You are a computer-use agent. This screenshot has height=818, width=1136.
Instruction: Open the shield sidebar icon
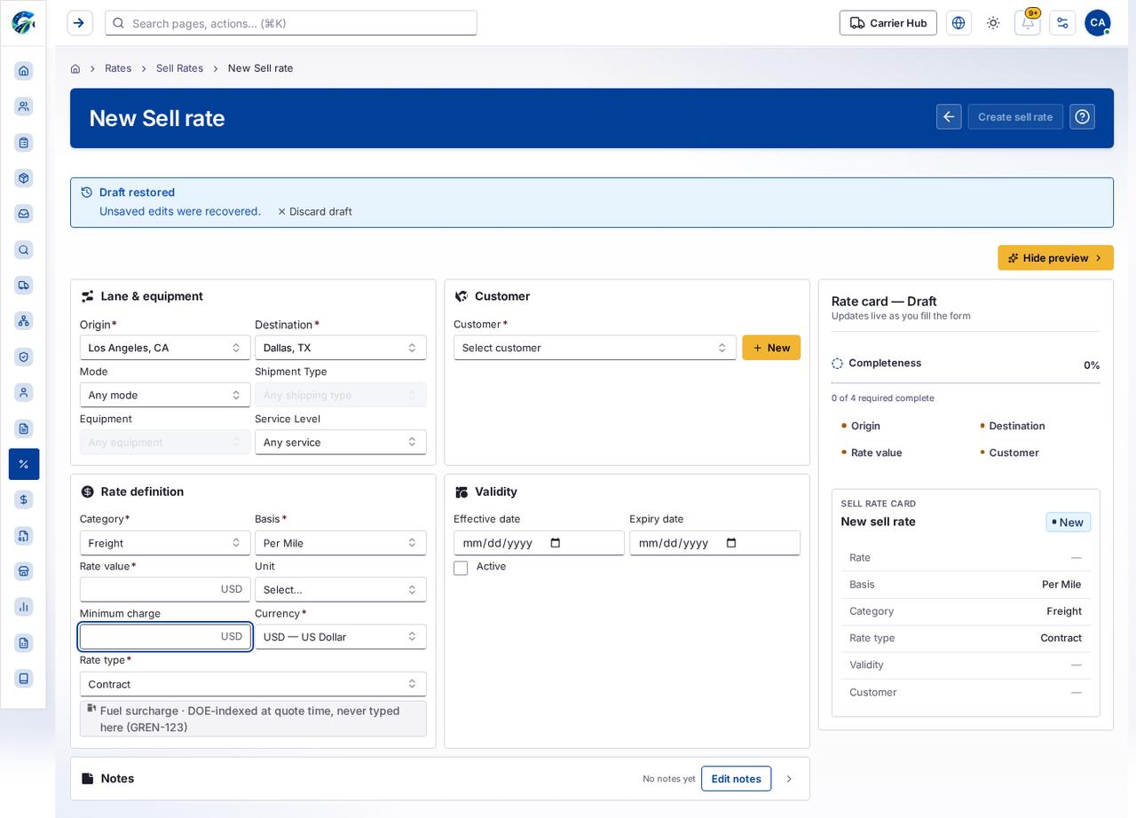point(24,357)
